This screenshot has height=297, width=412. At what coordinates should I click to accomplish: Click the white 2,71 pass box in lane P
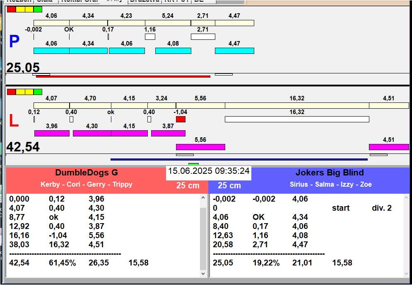203,37
